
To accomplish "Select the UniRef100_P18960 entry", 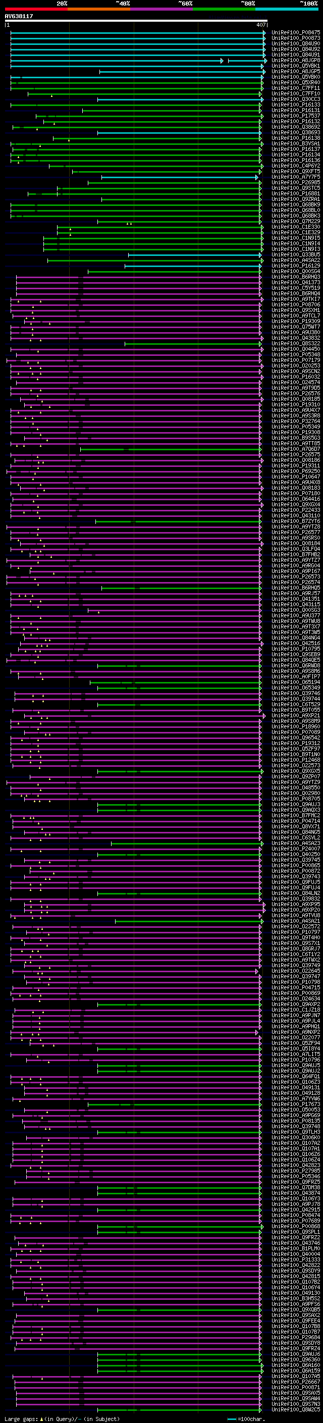I will [296, 727].
